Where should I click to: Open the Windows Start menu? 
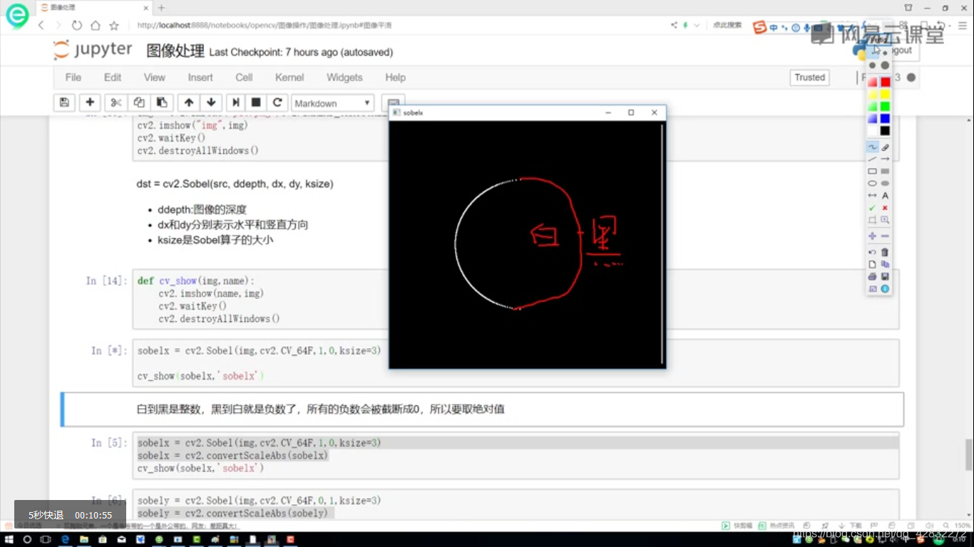coord(9,540)
